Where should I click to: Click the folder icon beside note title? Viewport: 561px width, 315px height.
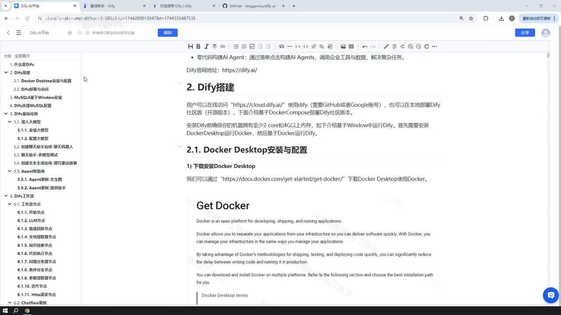[79, 33]
